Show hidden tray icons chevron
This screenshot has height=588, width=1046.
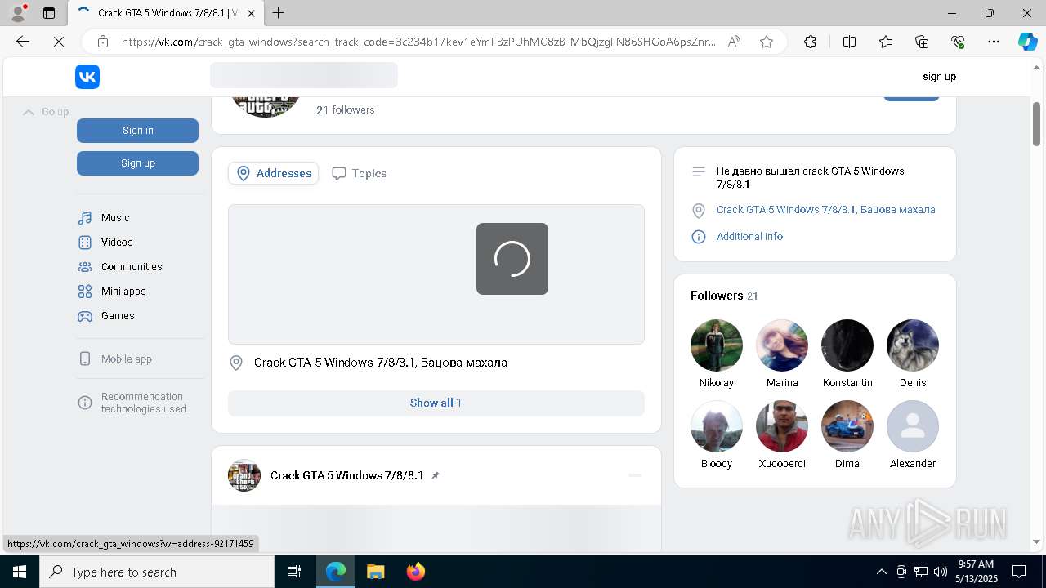881,572
